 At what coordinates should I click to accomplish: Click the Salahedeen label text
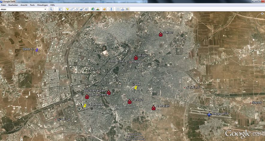pyautogui.click(x=96, y=105)
